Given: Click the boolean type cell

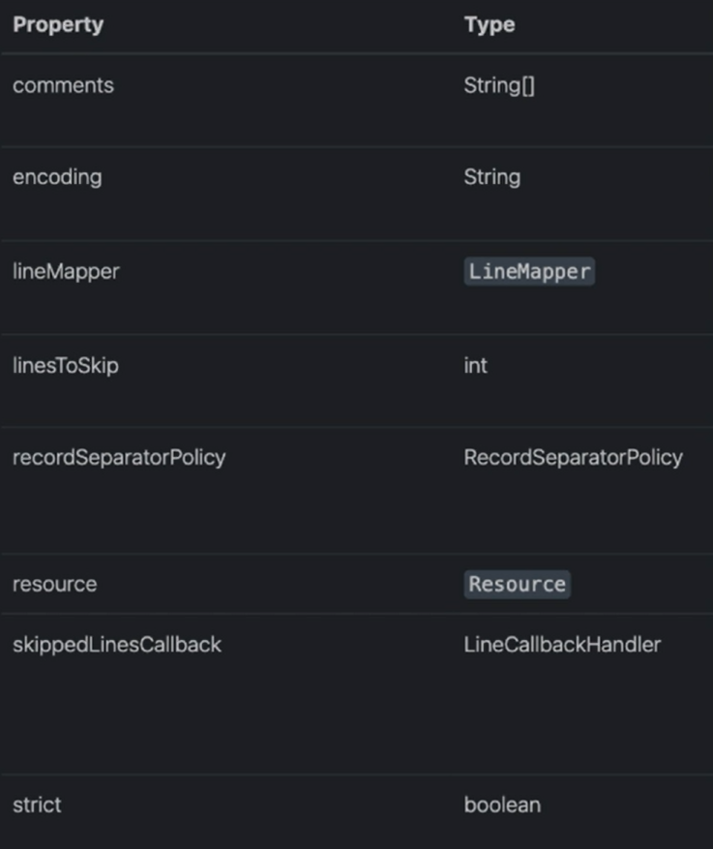Looking at the screenshot, I should click(x=502, y=804).
